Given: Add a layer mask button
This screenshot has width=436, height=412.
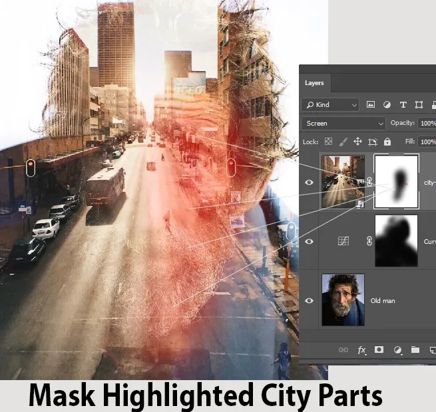Looking at the screenshot, I should pyautogui.click(x=379, y=350).
